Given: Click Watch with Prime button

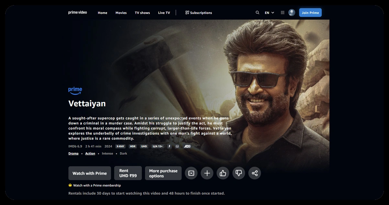Looking at the screenshot, I should pyautogui.click(x=90, y=173).
